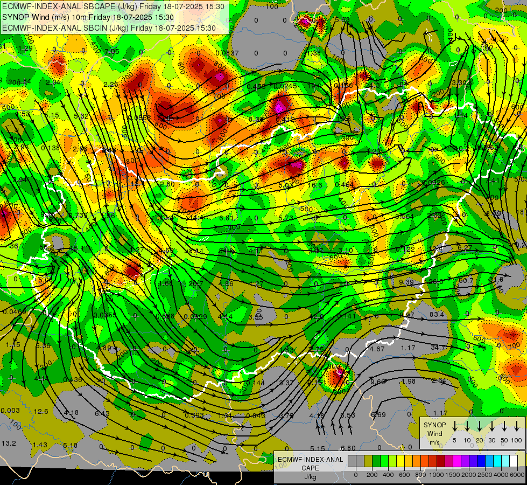Pick the bright magenta CAPE legend swatch

[x=457, y=461]
